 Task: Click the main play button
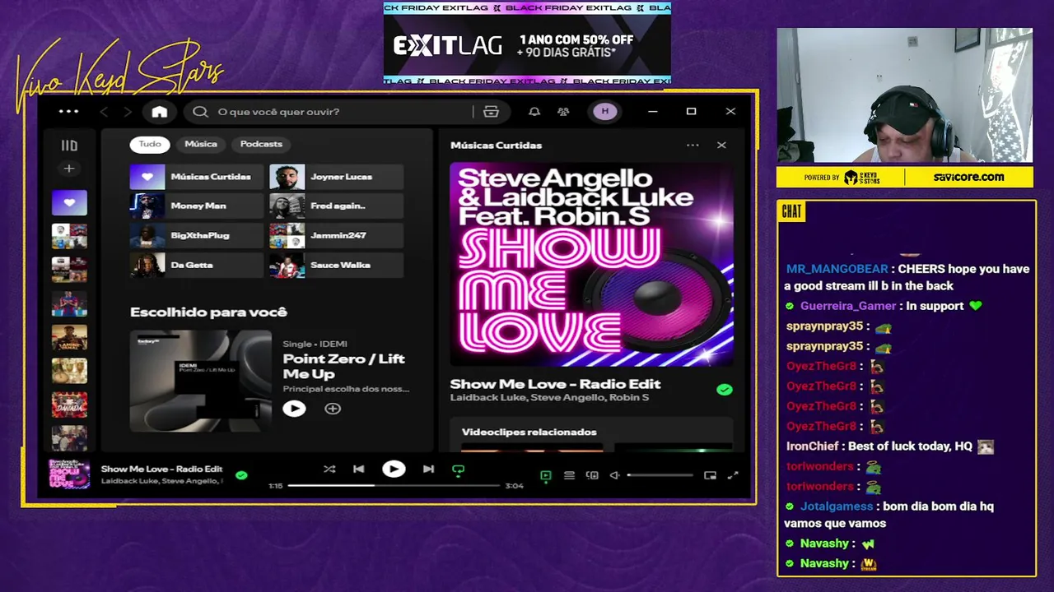[394, 469]
